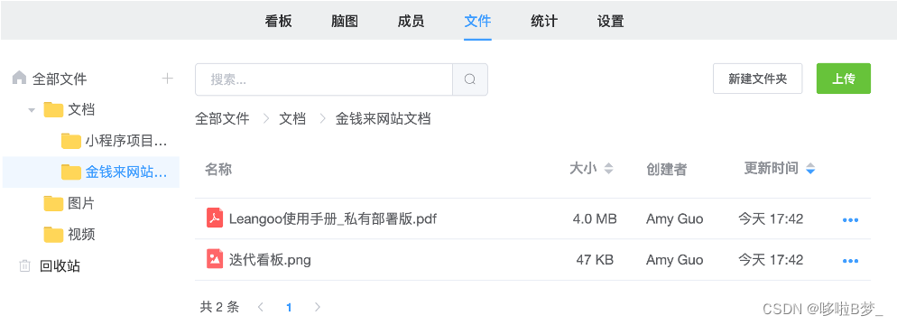Open the 设置 tab
The image size is (897, 325).
point(610,22)
